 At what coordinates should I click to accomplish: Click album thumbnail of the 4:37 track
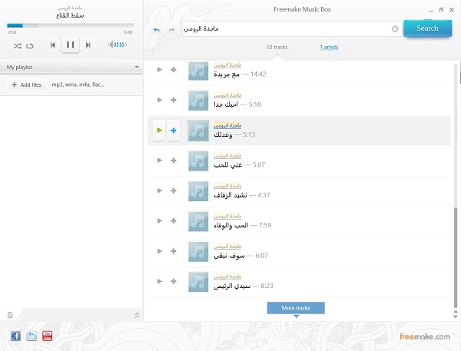[198, 191]
